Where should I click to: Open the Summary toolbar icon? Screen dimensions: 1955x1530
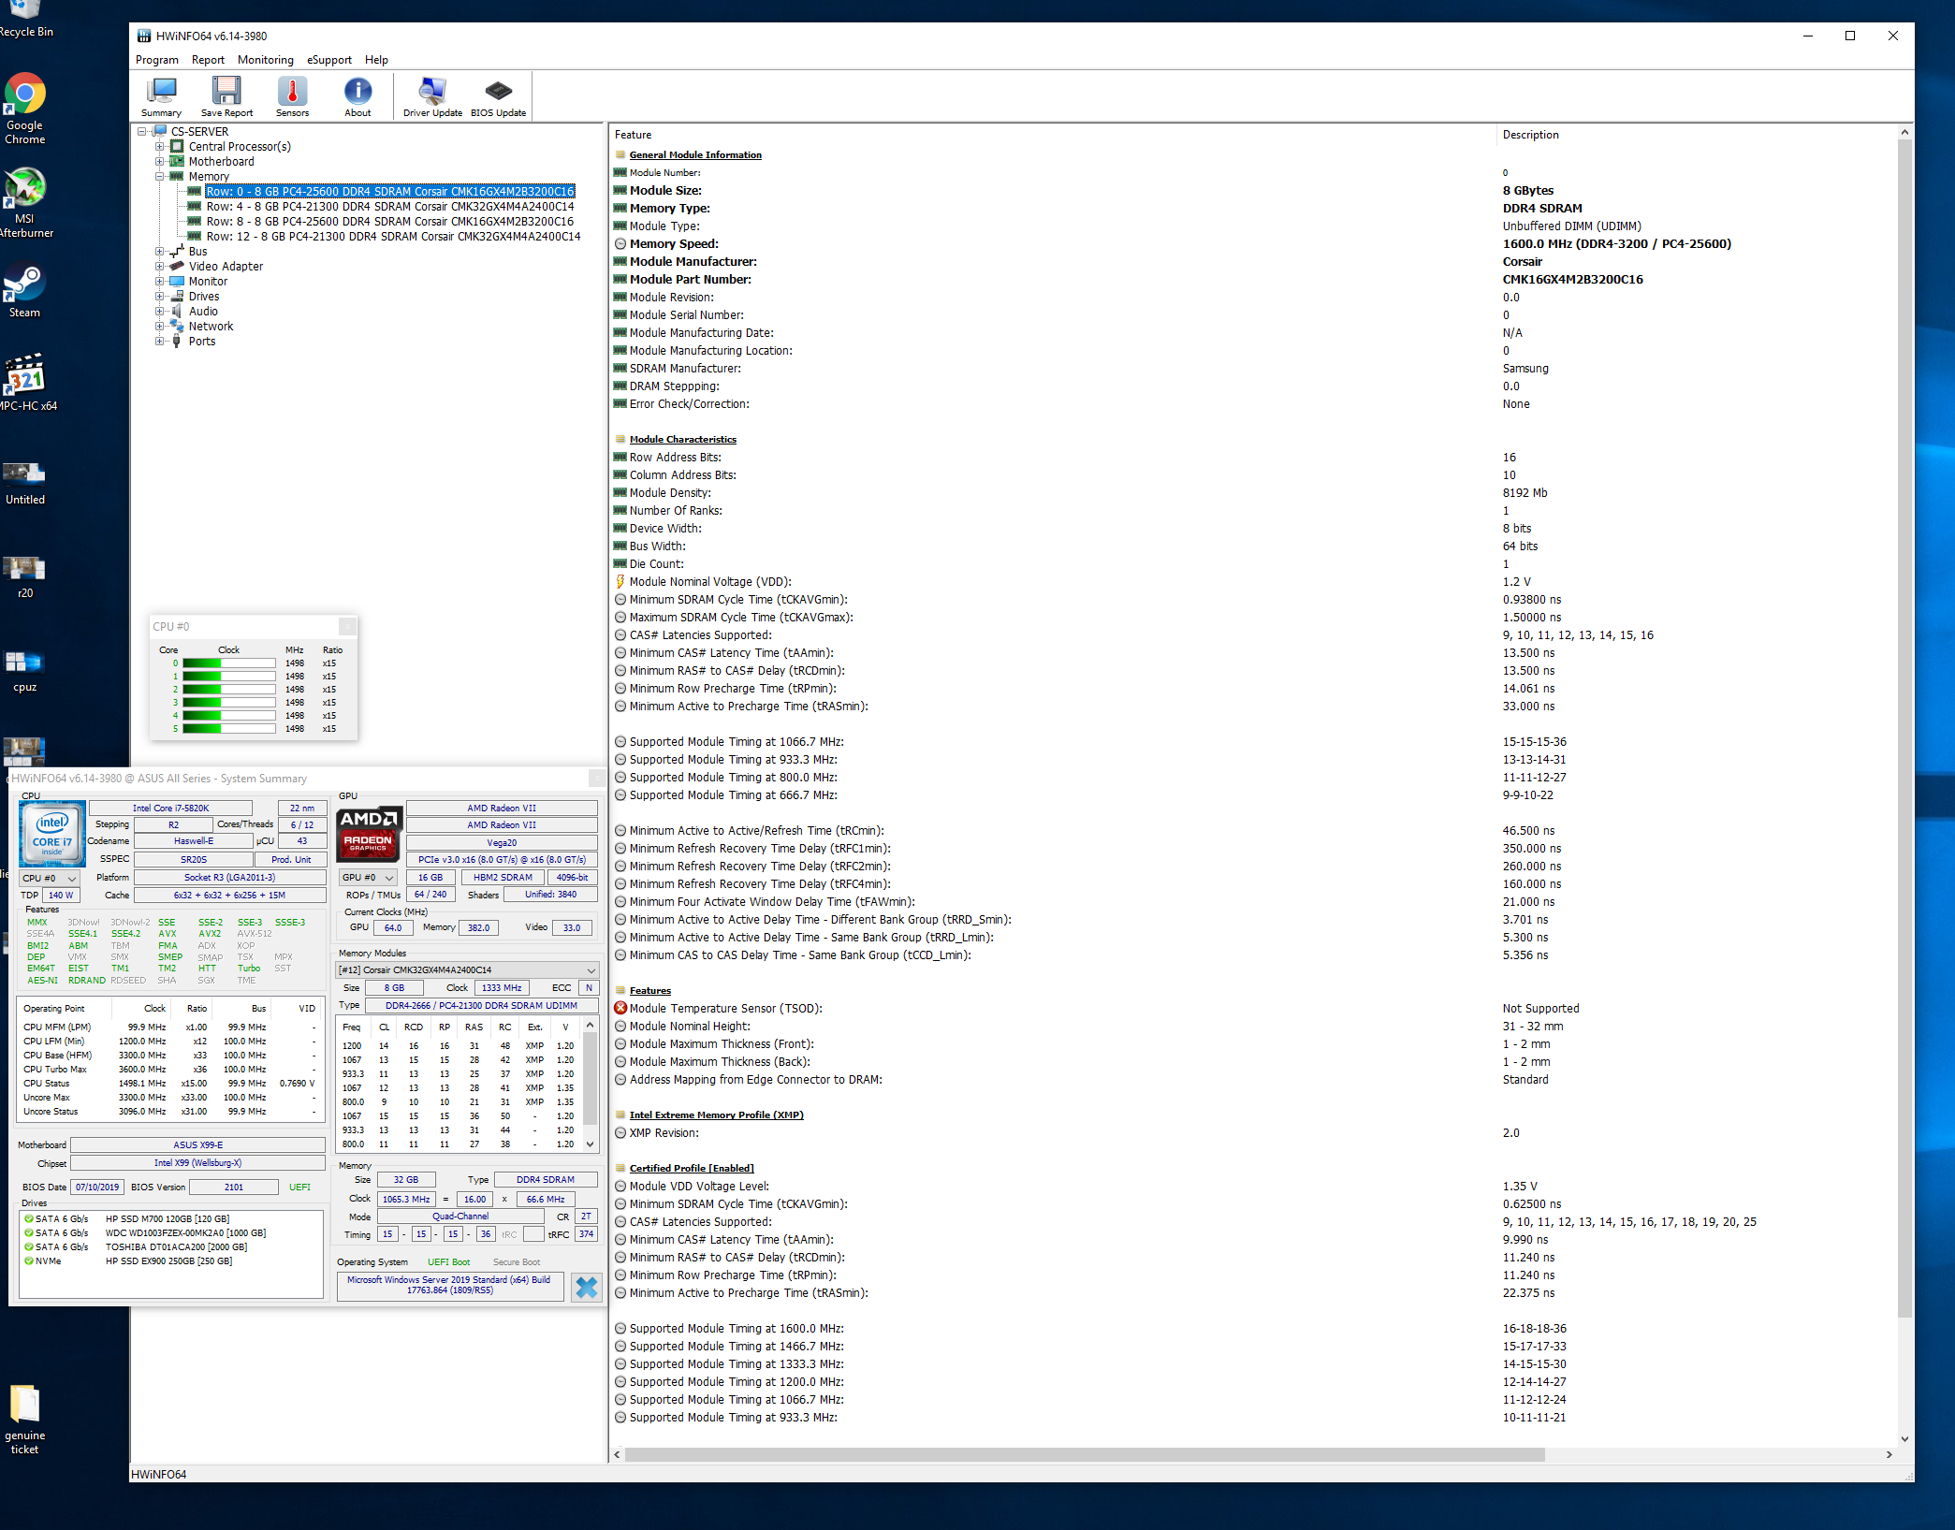161,95
